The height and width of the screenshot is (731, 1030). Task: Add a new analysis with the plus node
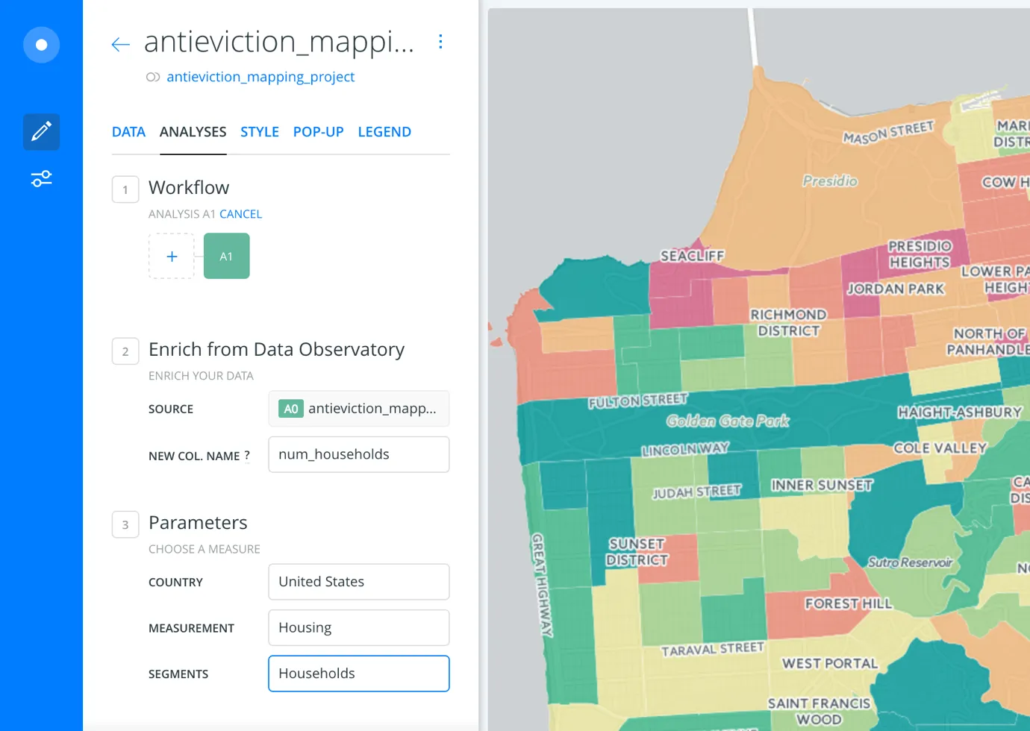click(x=171, y=256)
